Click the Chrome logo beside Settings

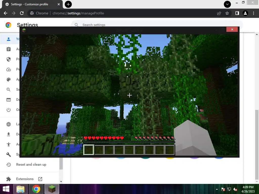8,25
